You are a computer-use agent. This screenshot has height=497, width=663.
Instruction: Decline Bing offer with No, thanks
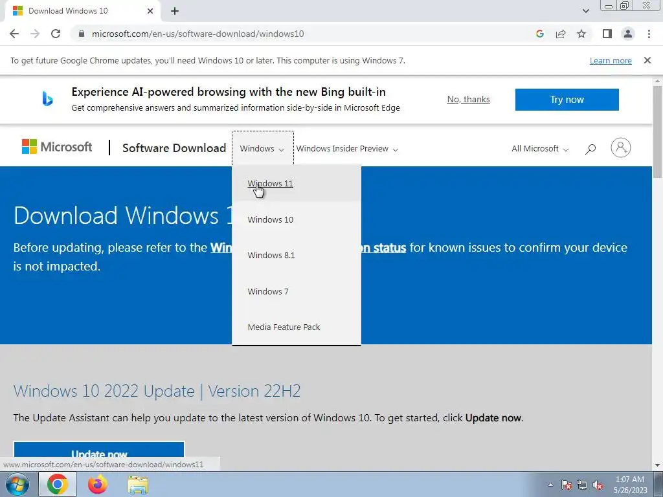[469, 99]
